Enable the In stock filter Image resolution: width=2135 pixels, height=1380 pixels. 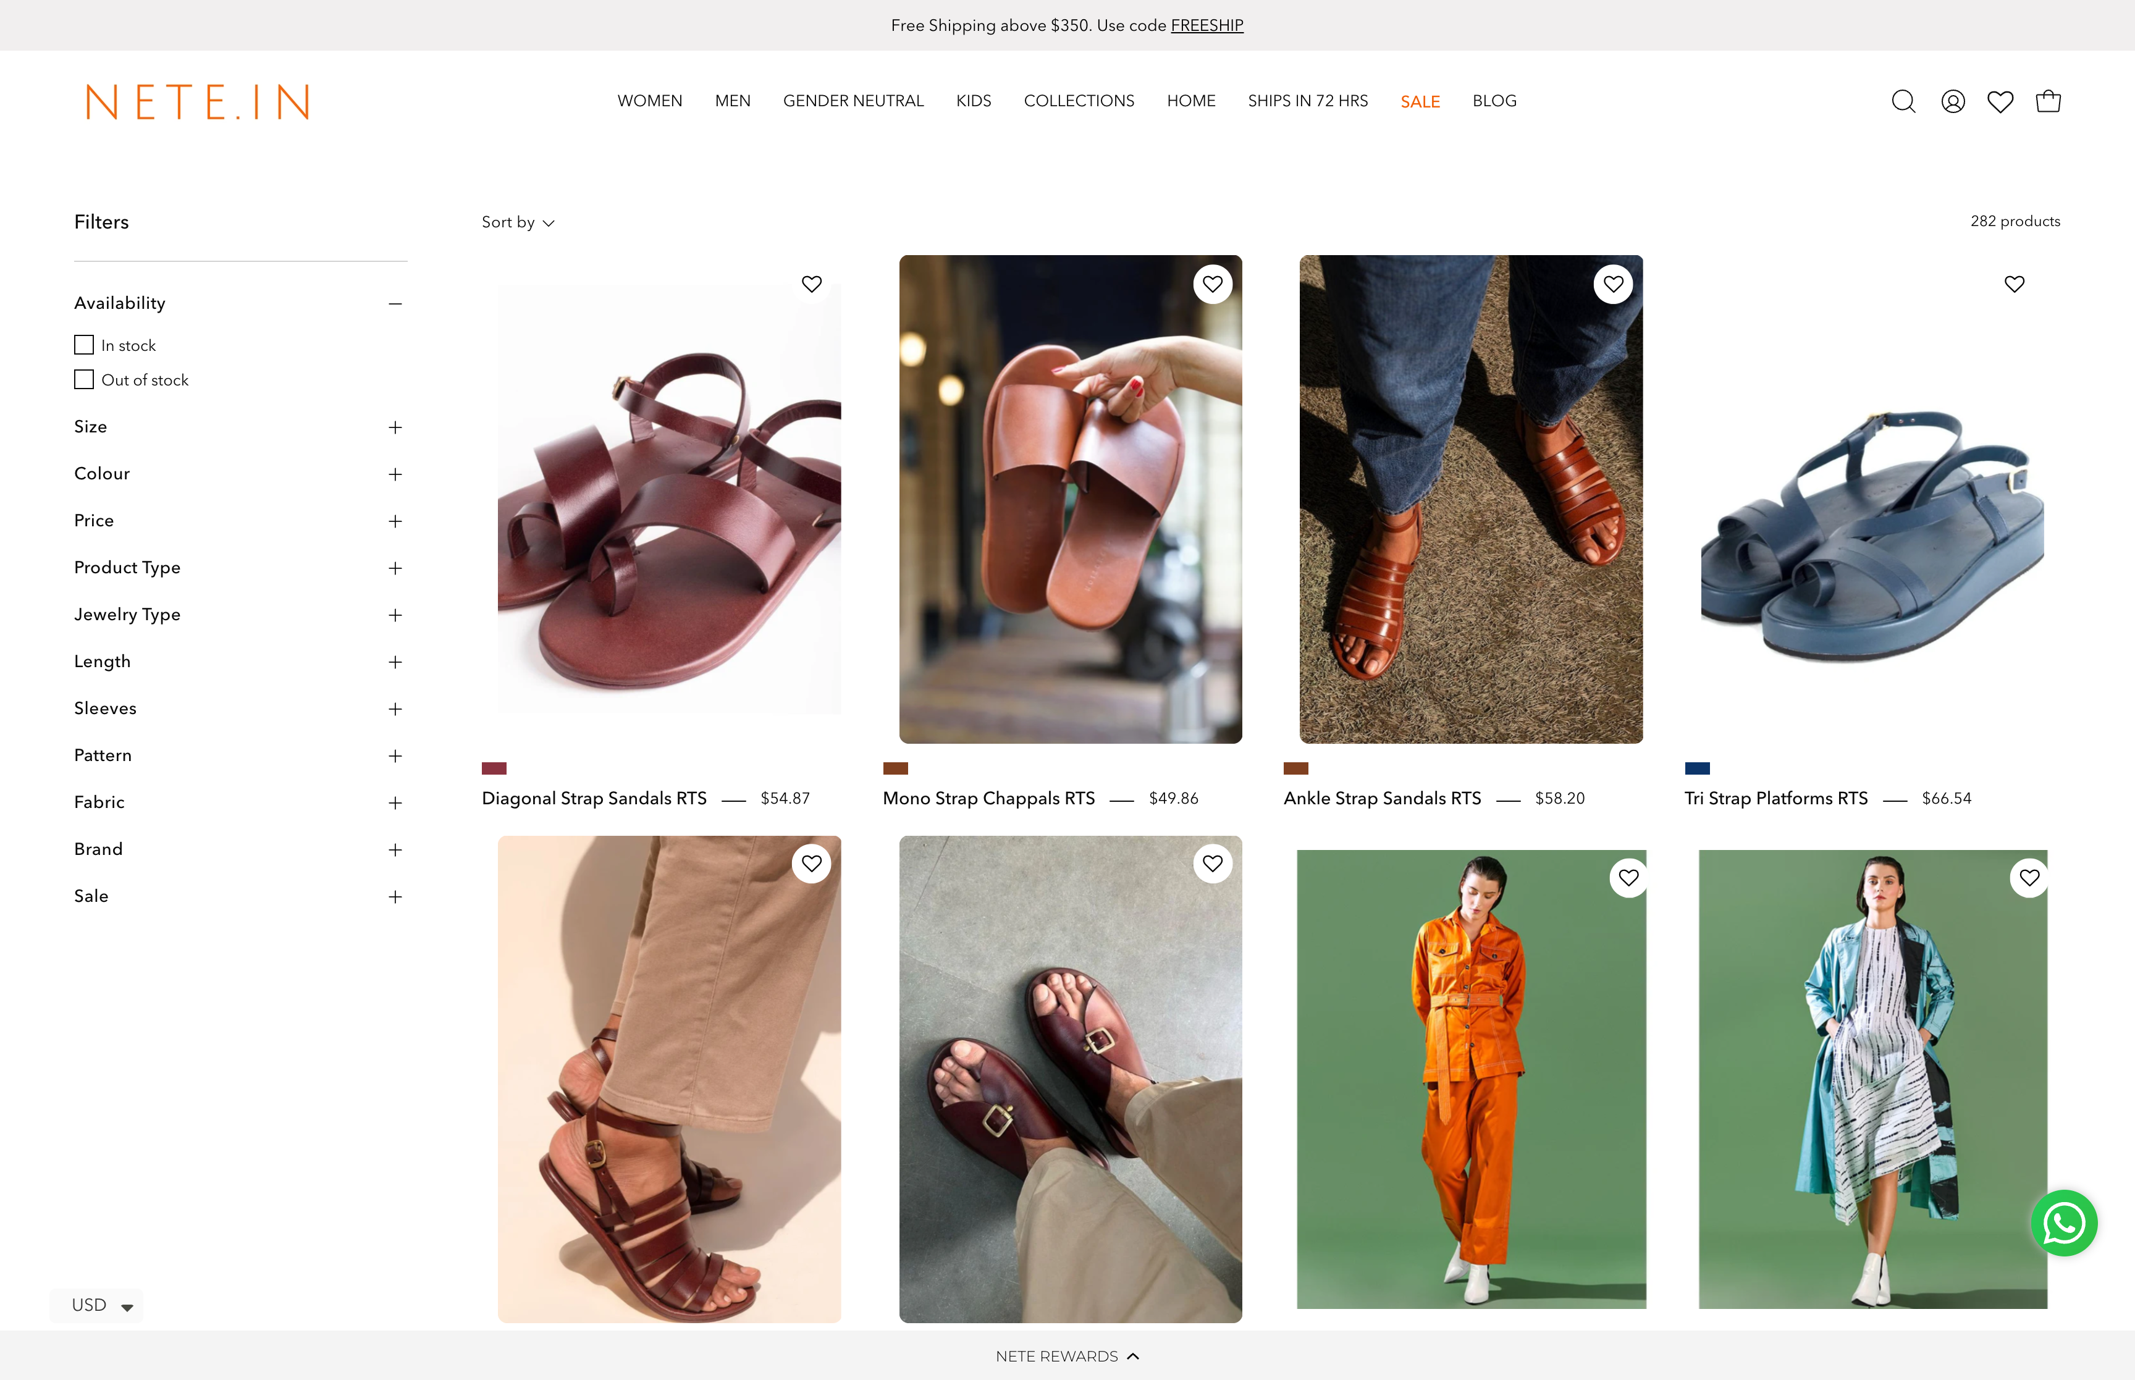pyautogui.click(x=84, y=344)
